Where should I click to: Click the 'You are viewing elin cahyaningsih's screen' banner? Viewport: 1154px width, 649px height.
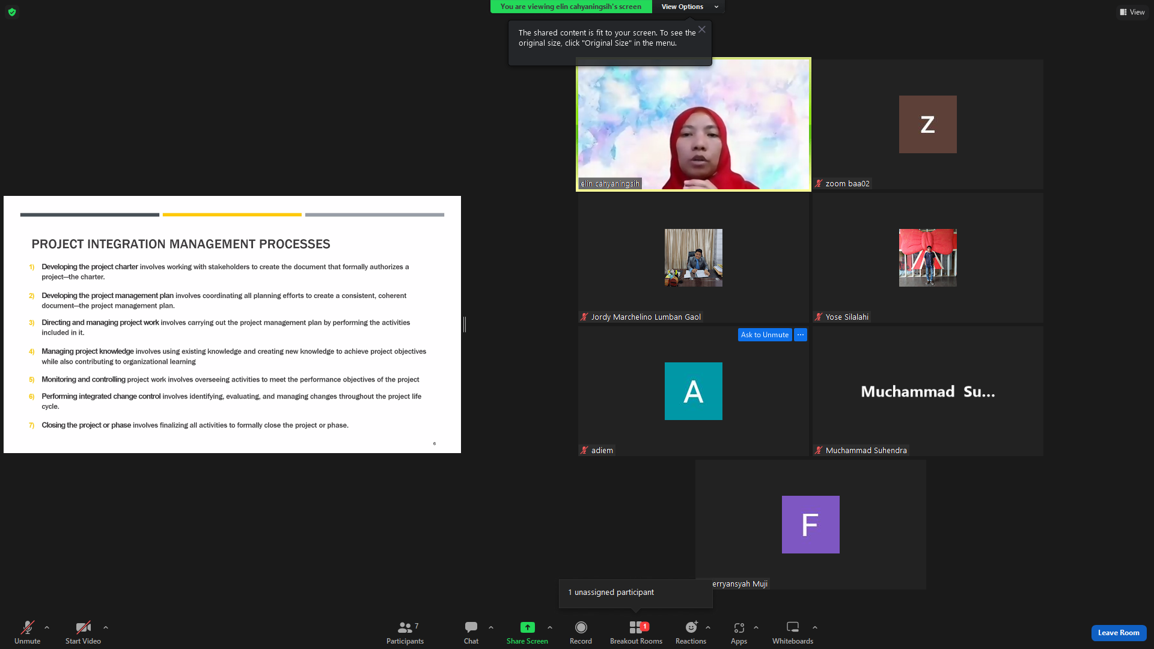tap(571, 7)
